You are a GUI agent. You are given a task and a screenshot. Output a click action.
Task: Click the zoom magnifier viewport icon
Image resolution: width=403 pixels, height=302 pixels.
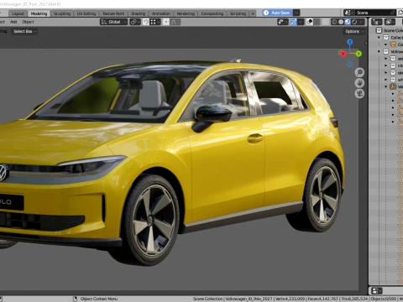[x=359, y=73]
